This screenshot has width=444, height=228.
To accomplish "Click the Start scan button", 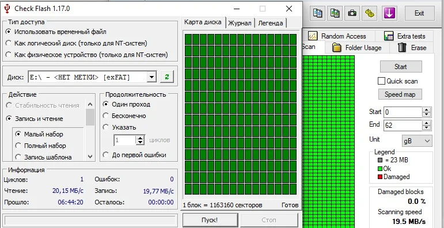I will pyautogui.click(x=401, y=67).
